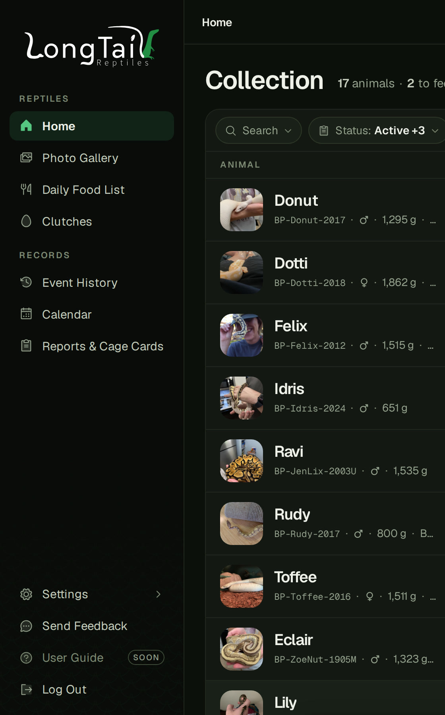Open Ravi's photo thumbnail
The height and width of the screenshot is (715, 445).
click(242, 461)
